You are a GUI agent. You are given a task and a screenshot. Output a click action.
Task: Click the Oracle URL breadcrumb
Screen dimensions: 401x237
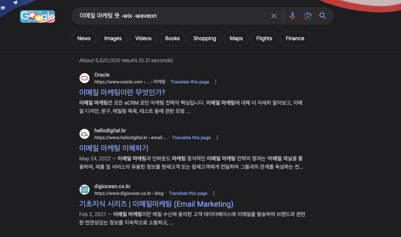130,82
